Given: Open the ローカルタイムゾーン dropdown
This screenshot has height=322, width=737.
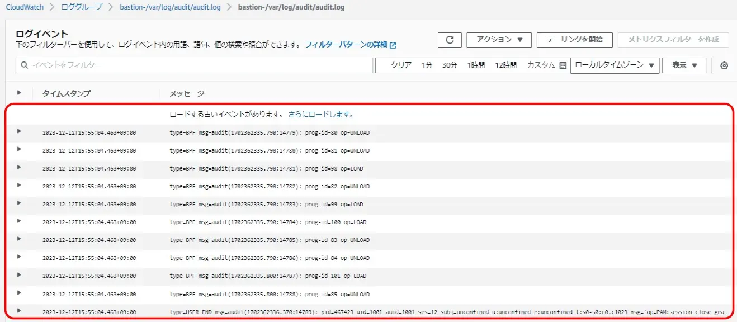Looking at the screenshot, I should [615, 65].
